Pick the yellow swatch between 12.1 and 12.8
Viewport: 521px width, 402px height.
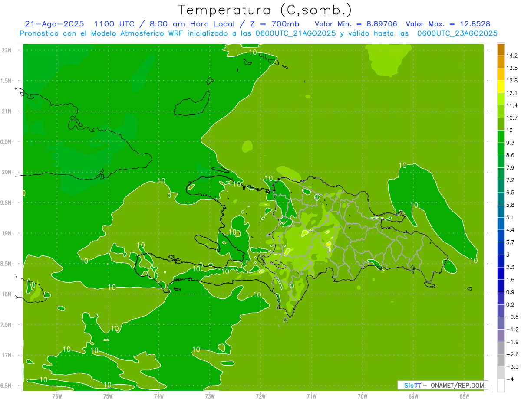(x=501, y=87)
